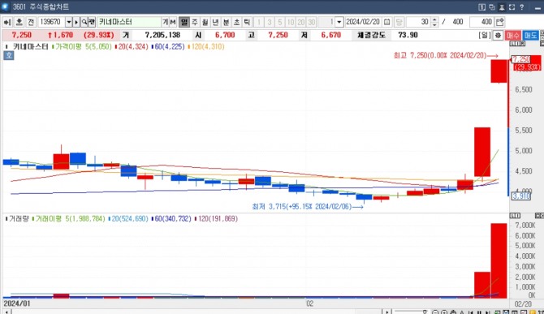Switch chart to 주 (weekly) period

coord(195,22)
